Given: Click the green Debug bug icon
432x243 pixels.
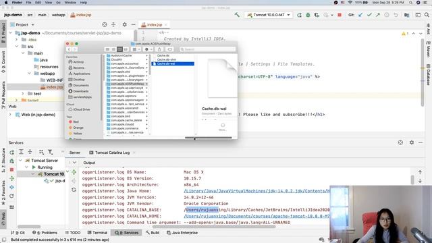Looking at the screenshot, I should (x=308, y=15).
